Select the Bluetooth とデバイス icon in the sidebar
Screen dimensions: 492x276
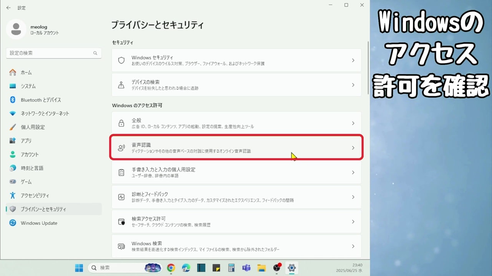pyautogui.click(x=13, y=100)
